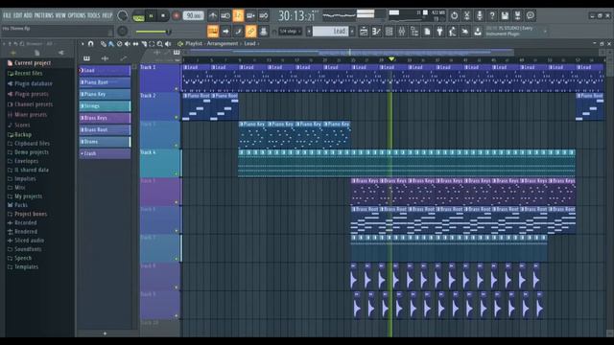The height and width of the screenshot is (345, 614).
Task: Click the arrow right of the Lead pattern selector
Action: (x=352, y=31)
